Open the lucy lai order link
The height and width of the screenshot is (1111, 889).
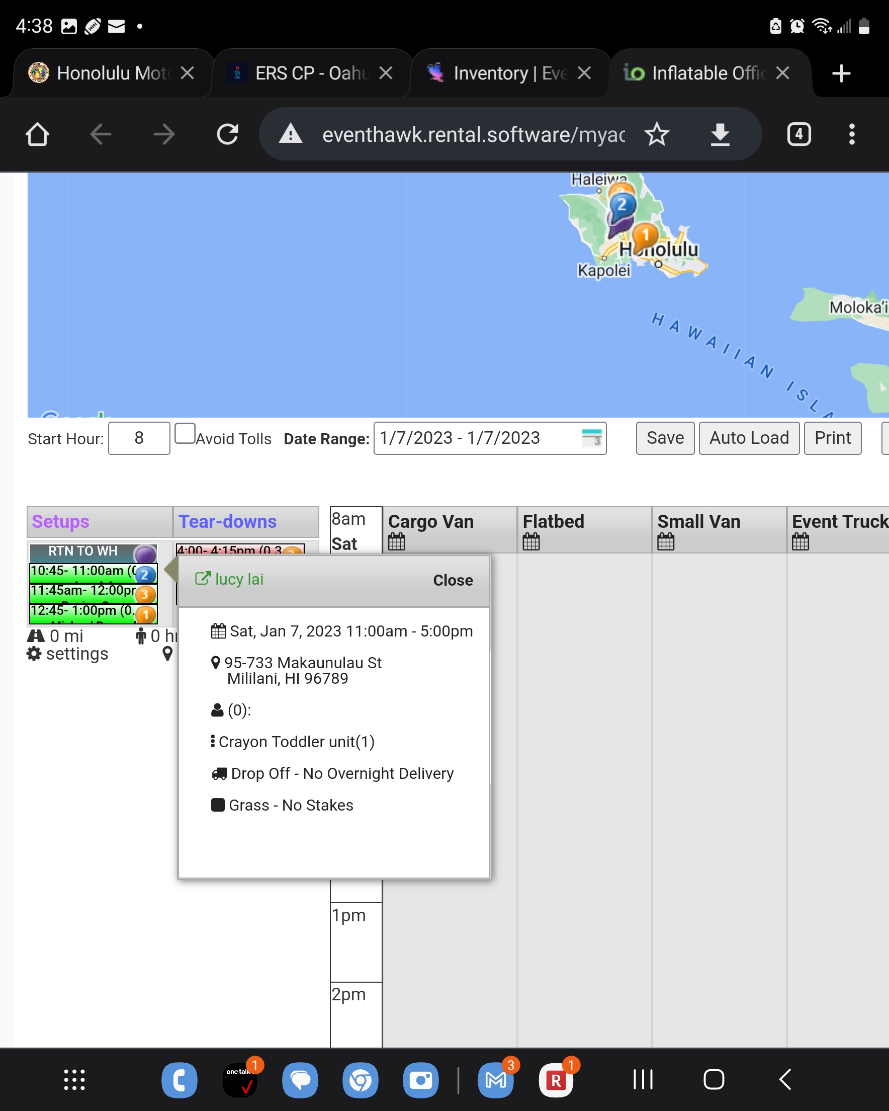(229, 579)
